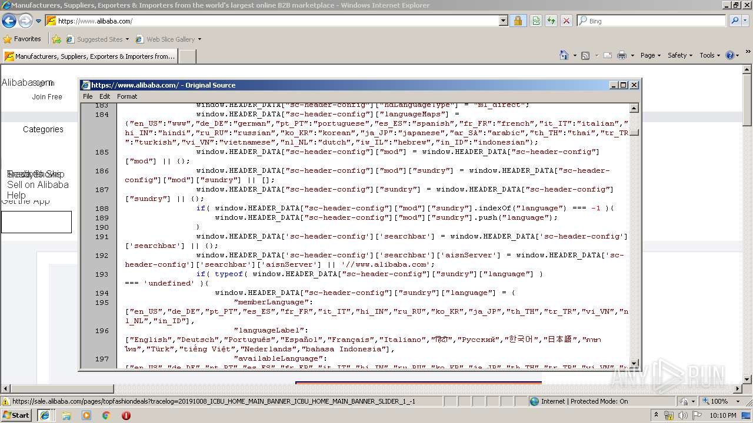Click the source viewer scroll down arrow

coord(634,364)
